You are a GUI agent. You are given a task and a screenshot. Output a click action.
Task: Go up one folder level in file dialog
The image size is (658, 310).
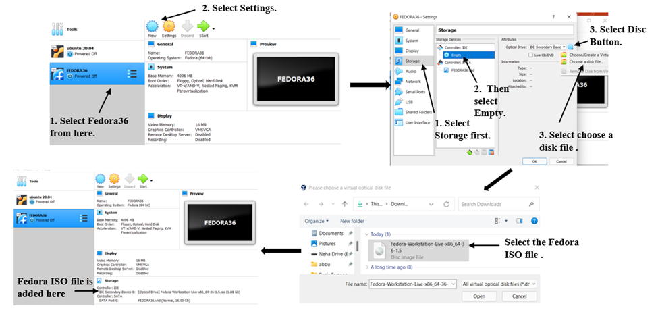(x=345, y=204)
